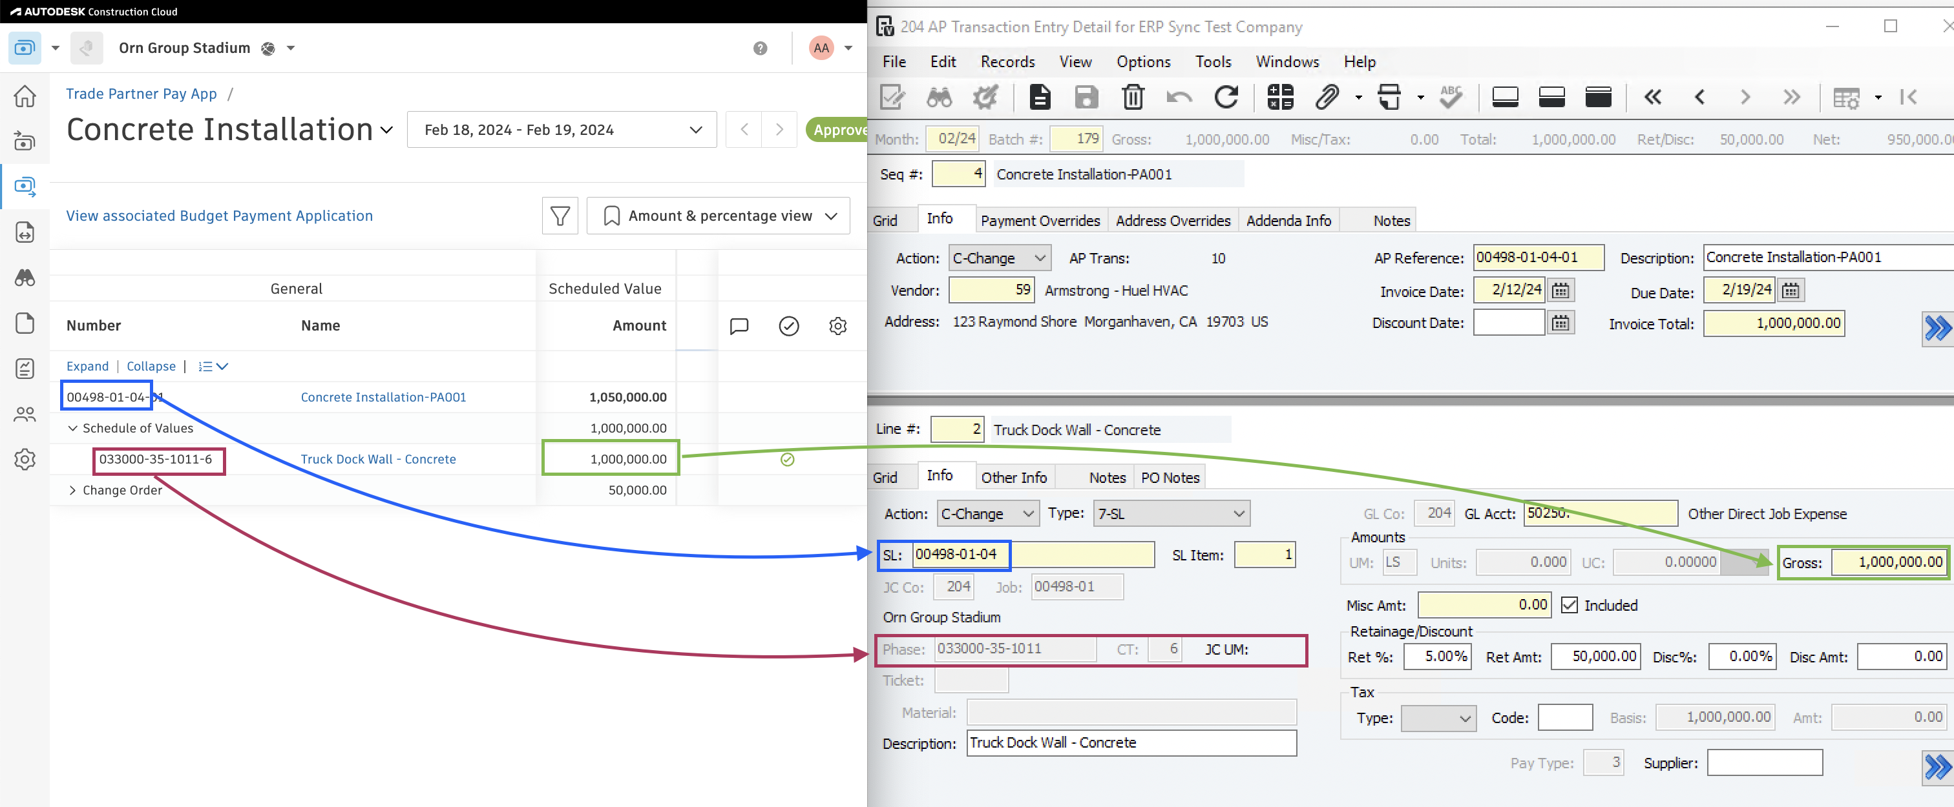This screenshot has width=1954, height=807.
Task: Open Truck Dock Wall - Concrete link
Action: (378, 459)
